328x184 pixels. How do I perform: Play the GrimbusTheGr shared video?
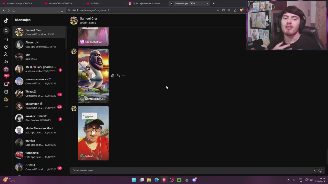coord(93,76)
